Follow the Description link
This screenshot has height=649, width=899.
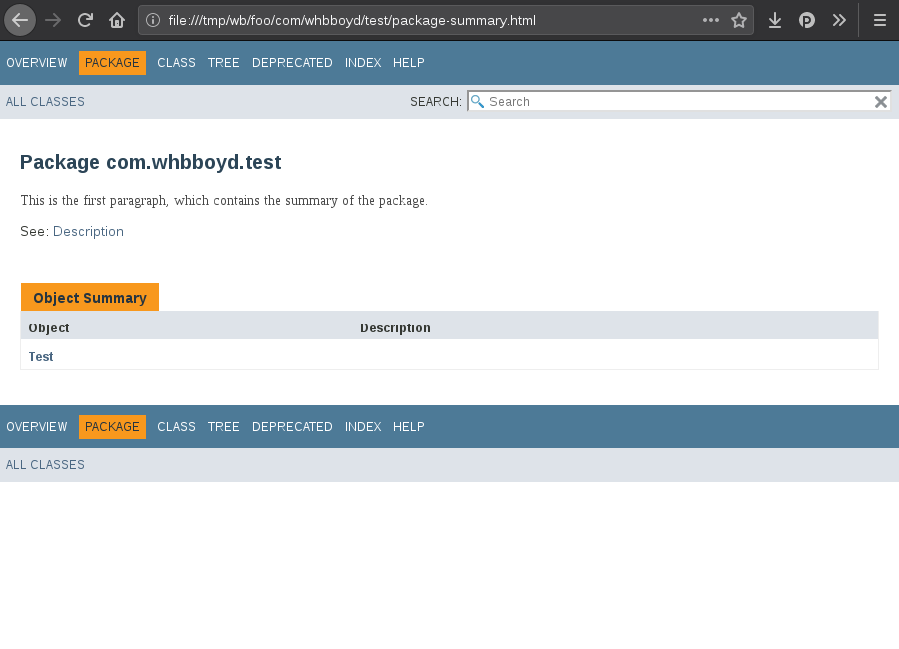pyautogui.click(x=88, y=231)
